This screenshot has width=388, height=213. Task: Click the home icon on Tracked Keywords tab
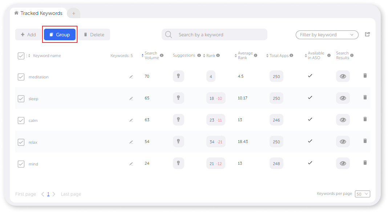[16, 13]
